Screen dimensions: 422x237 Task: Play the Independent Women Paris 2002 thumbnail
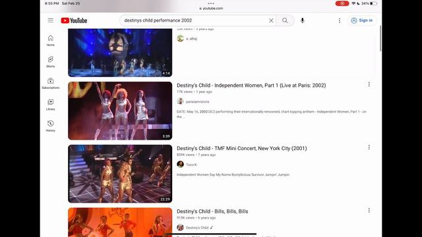120,111
